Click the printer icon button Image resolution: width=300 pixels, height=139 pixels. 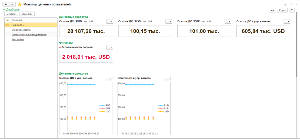click(272, 10)
